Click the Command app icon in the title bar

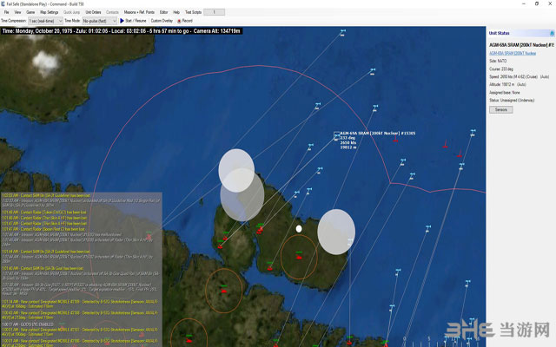[x=3, y=3]
